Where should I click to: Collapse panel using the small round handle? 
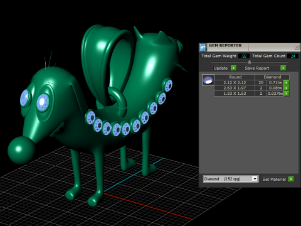(250, 62)
